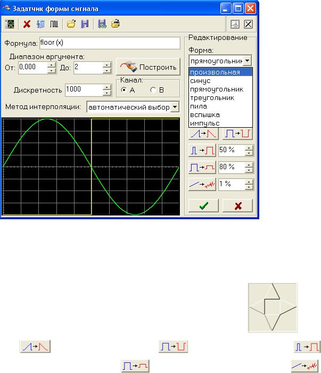The width and height of the screenshot is (321, 373).
Task: Click the dock panel icon in toolbar
Action: tap(235, 24)
